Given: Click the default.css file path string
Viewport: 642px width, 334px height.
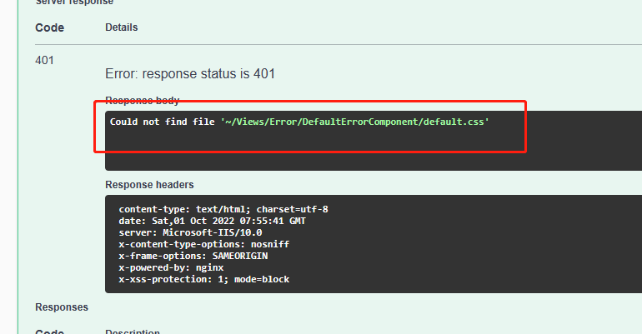Looking at the screenshot, I should tap(354, 122).
